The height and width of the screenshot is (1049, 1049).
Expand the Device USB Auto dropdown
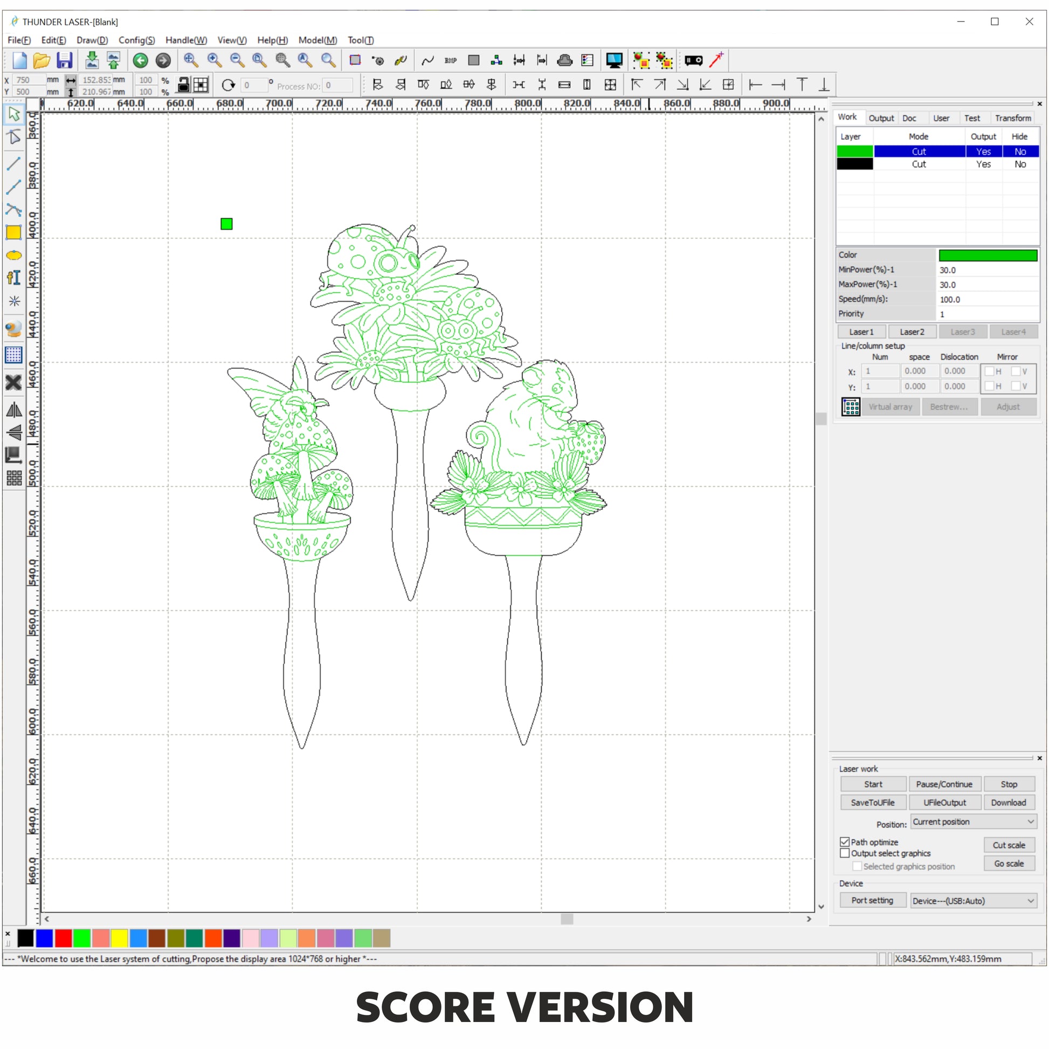(x=973, y=901)
